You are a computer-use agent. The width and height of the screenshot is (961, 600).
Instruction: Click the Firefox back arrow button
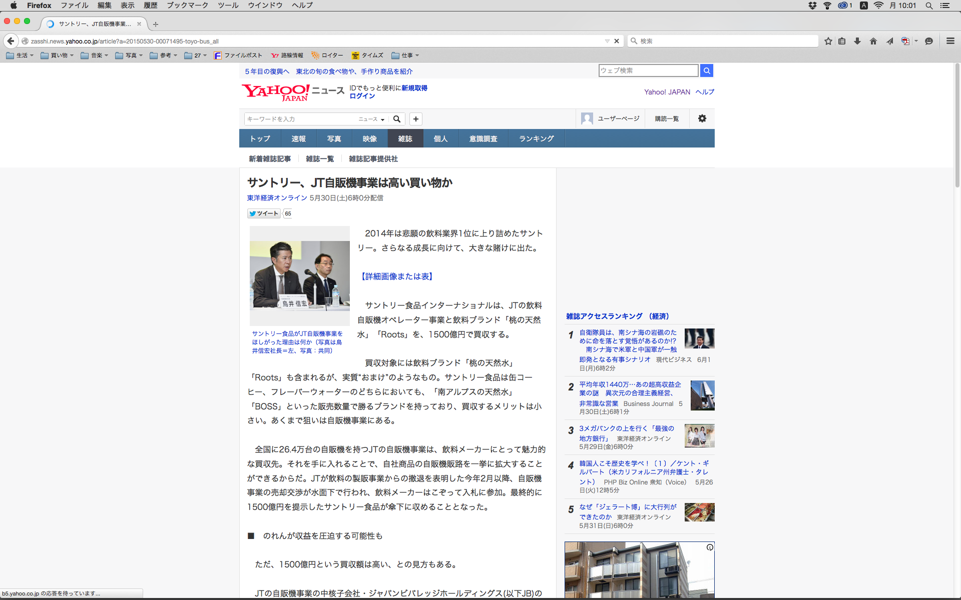pos(11,41)
